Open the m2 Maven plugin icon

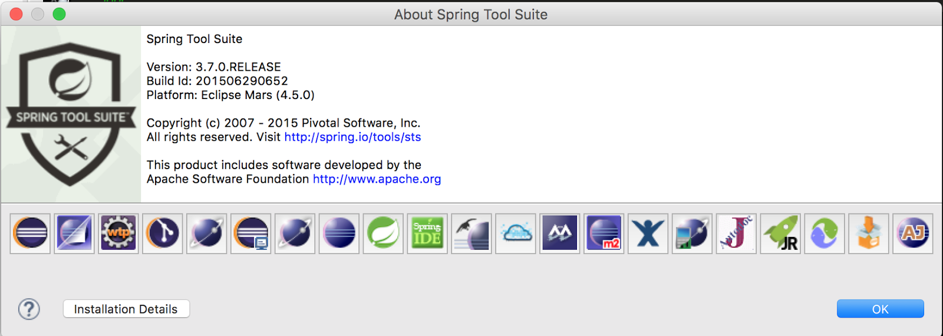[604, 233]
